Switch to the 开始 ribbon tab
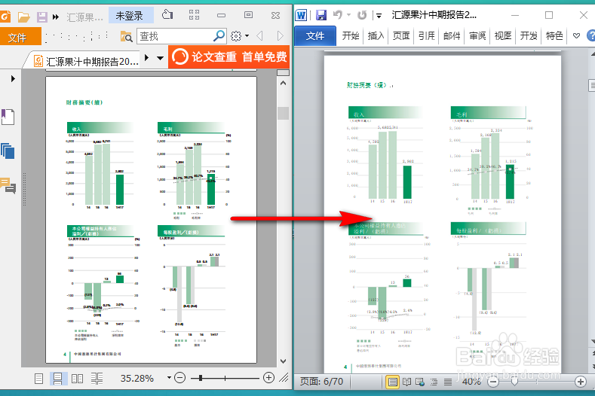This screenshot has width=595, height=396. click(x=351, y=36)
